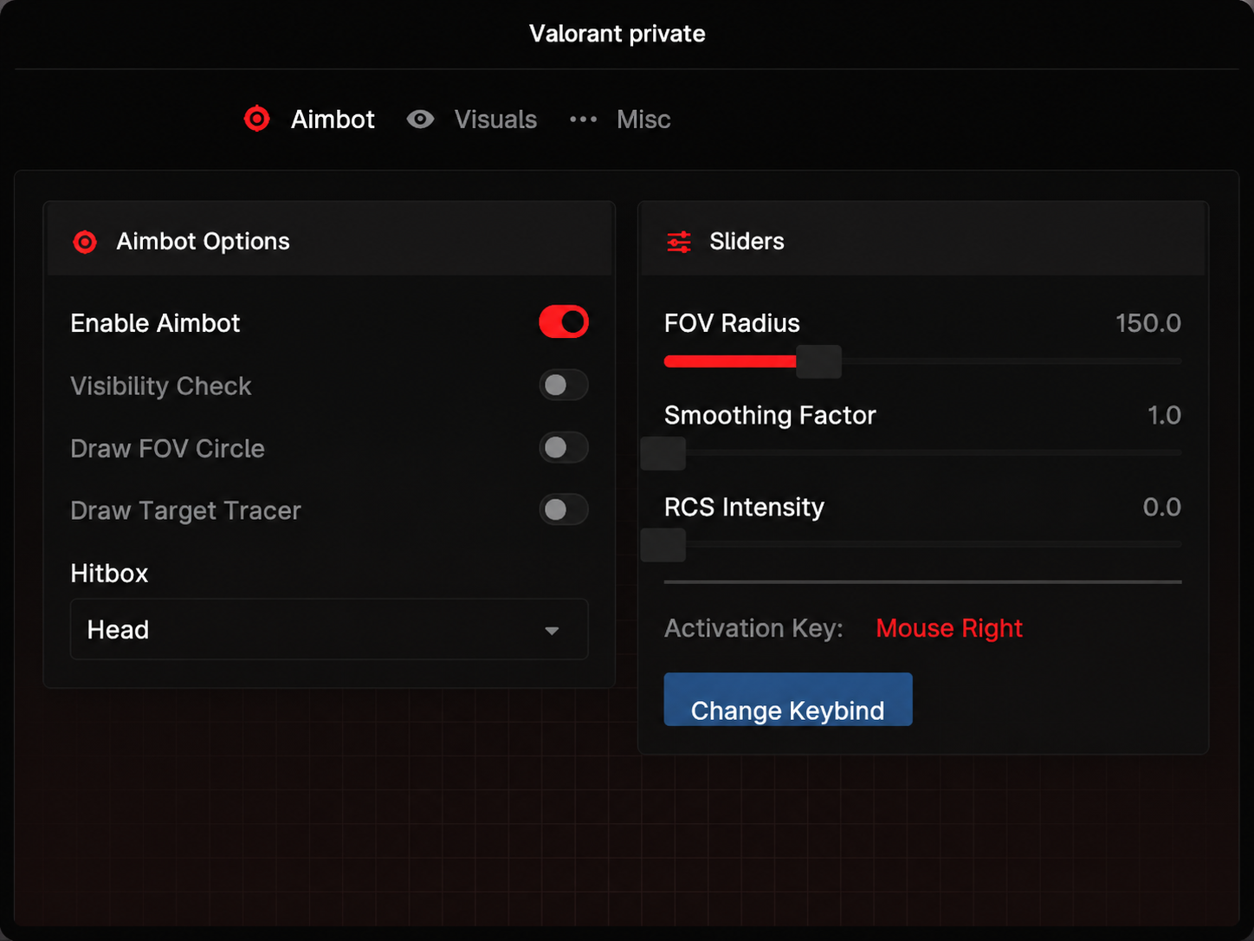Click the "Hitbox" label
Screen dimensions: 1254x941
[x=109, y=574]
